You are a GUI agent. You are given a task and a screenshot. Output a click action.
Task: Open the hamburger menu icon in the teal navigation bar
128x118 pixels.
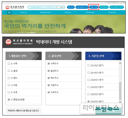(x=9, y=12)
